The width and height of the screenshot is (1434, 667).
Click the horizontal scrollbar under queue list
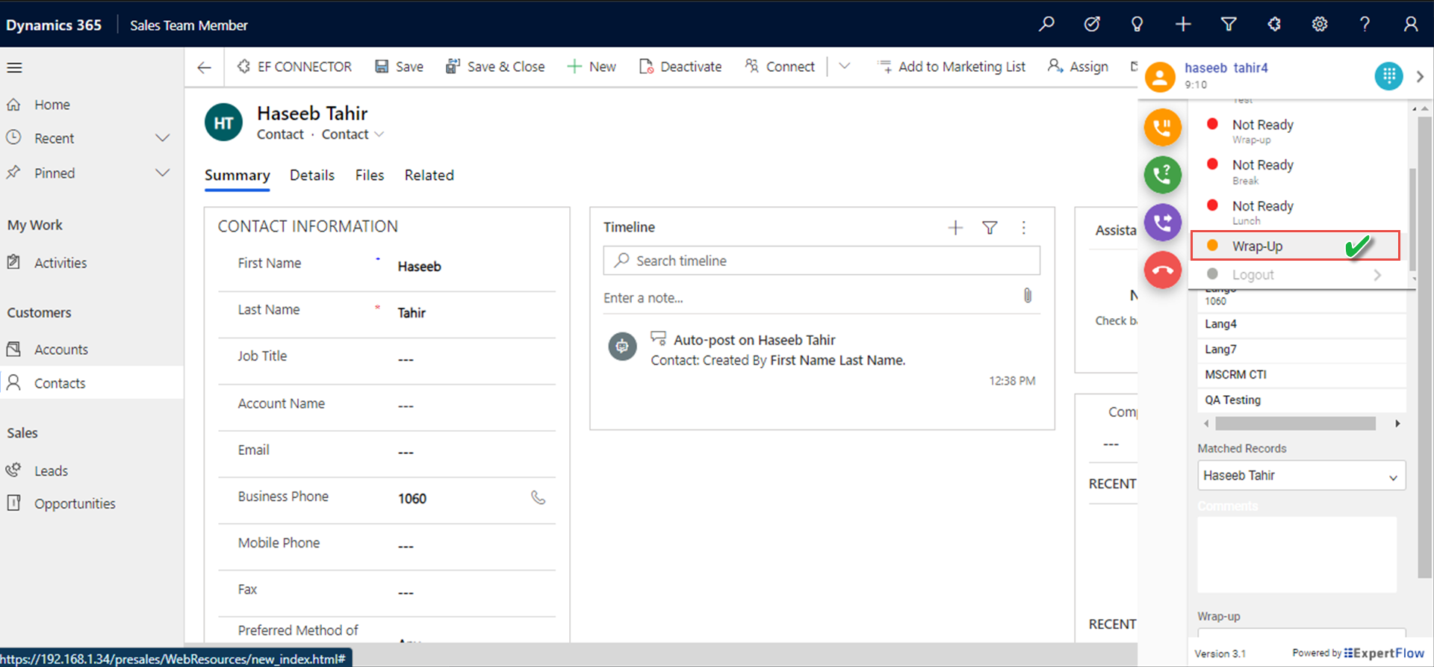pos(1295,424)
